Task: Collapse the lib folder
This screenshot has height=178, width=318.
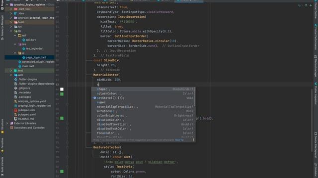Action: click(11, 31)
